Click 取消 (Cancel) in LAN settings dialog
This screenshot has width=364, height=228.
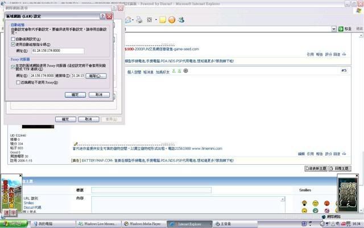[x=99, y=95]
